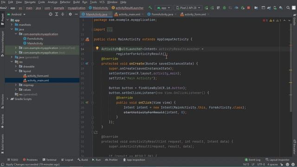
Task: Open the AVD Manager phone icon
Action: (275, 8)
